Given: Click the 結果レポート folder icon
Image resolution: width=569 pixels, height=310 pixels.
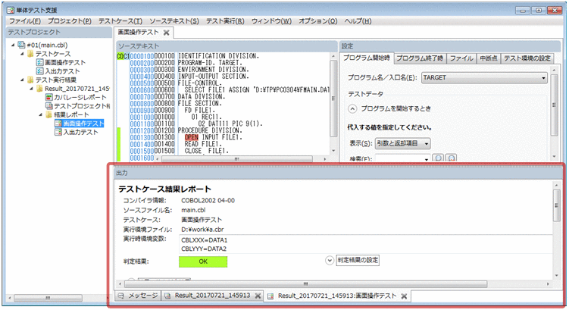Looking at the screenshot, I should 49,114.
